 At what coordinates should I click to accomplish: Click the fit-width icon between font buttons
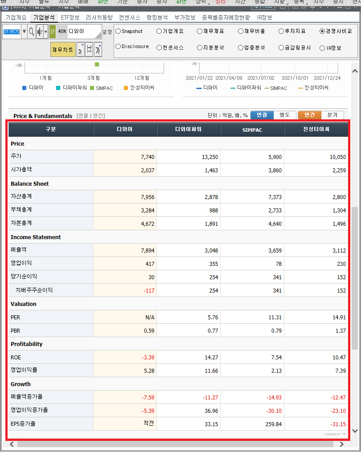(89, 49)
